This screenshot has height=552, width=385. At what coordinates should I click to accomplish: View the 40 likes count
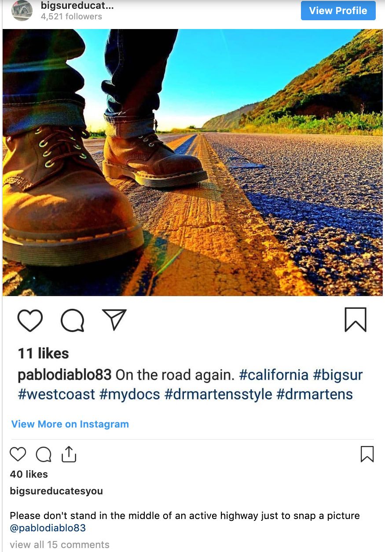29,474
